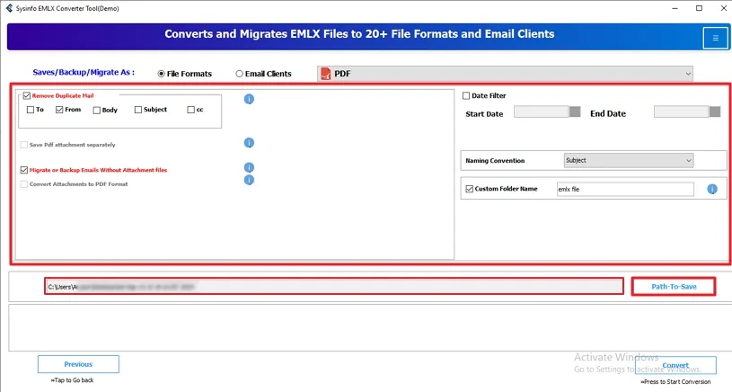
Task: Minimize the EMLX Converter window
Action: (x=675, y=8)
